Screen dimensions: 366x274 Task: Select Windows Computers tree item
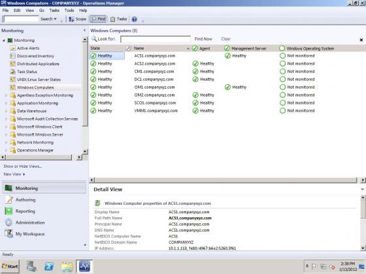(35, 87)
